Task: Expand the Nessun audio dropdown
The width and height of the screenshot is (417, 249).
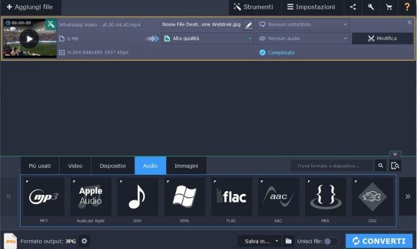Action: click(x=302, y=38)
